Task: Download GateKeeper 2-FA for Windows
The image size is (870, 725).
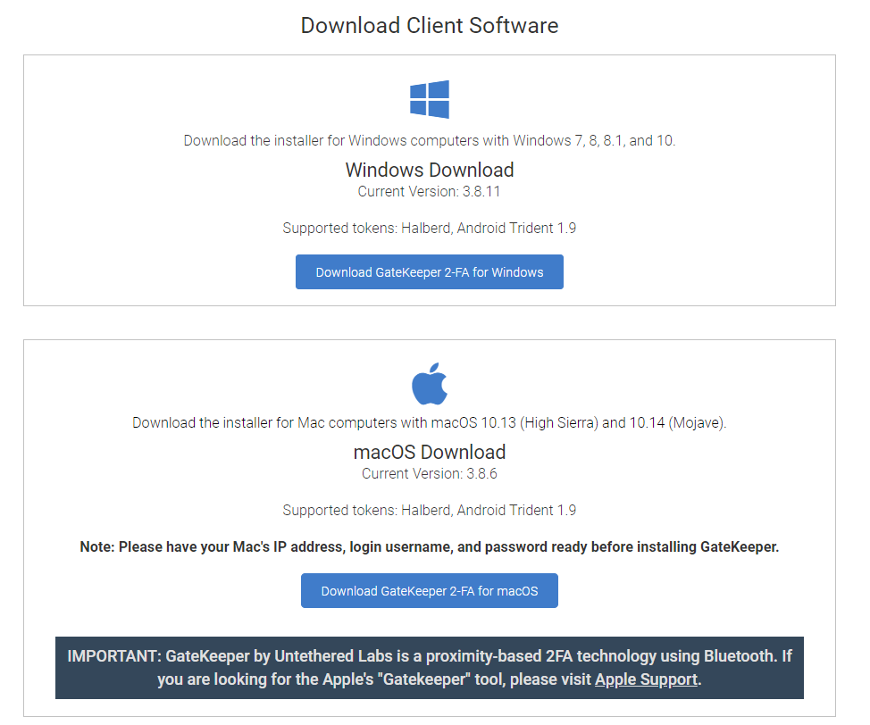Action: pos(430,272)
